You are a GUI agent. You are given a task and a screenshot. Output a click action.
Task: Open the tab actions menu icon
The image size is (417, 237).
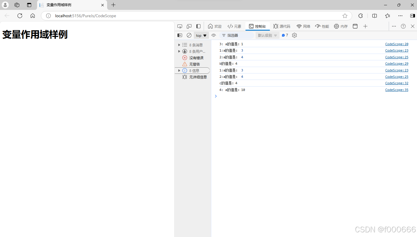pos(29,5)
